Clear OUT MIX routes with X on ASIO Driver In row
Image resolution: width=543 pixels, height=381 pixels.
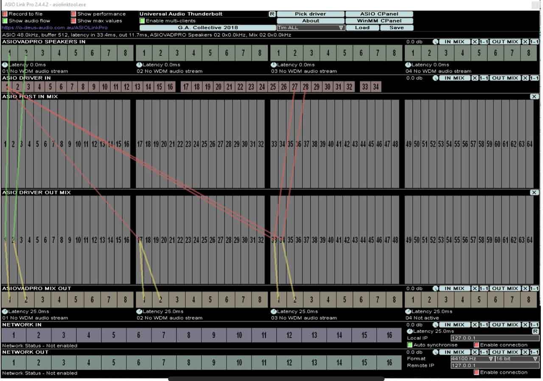click(525, 78)
